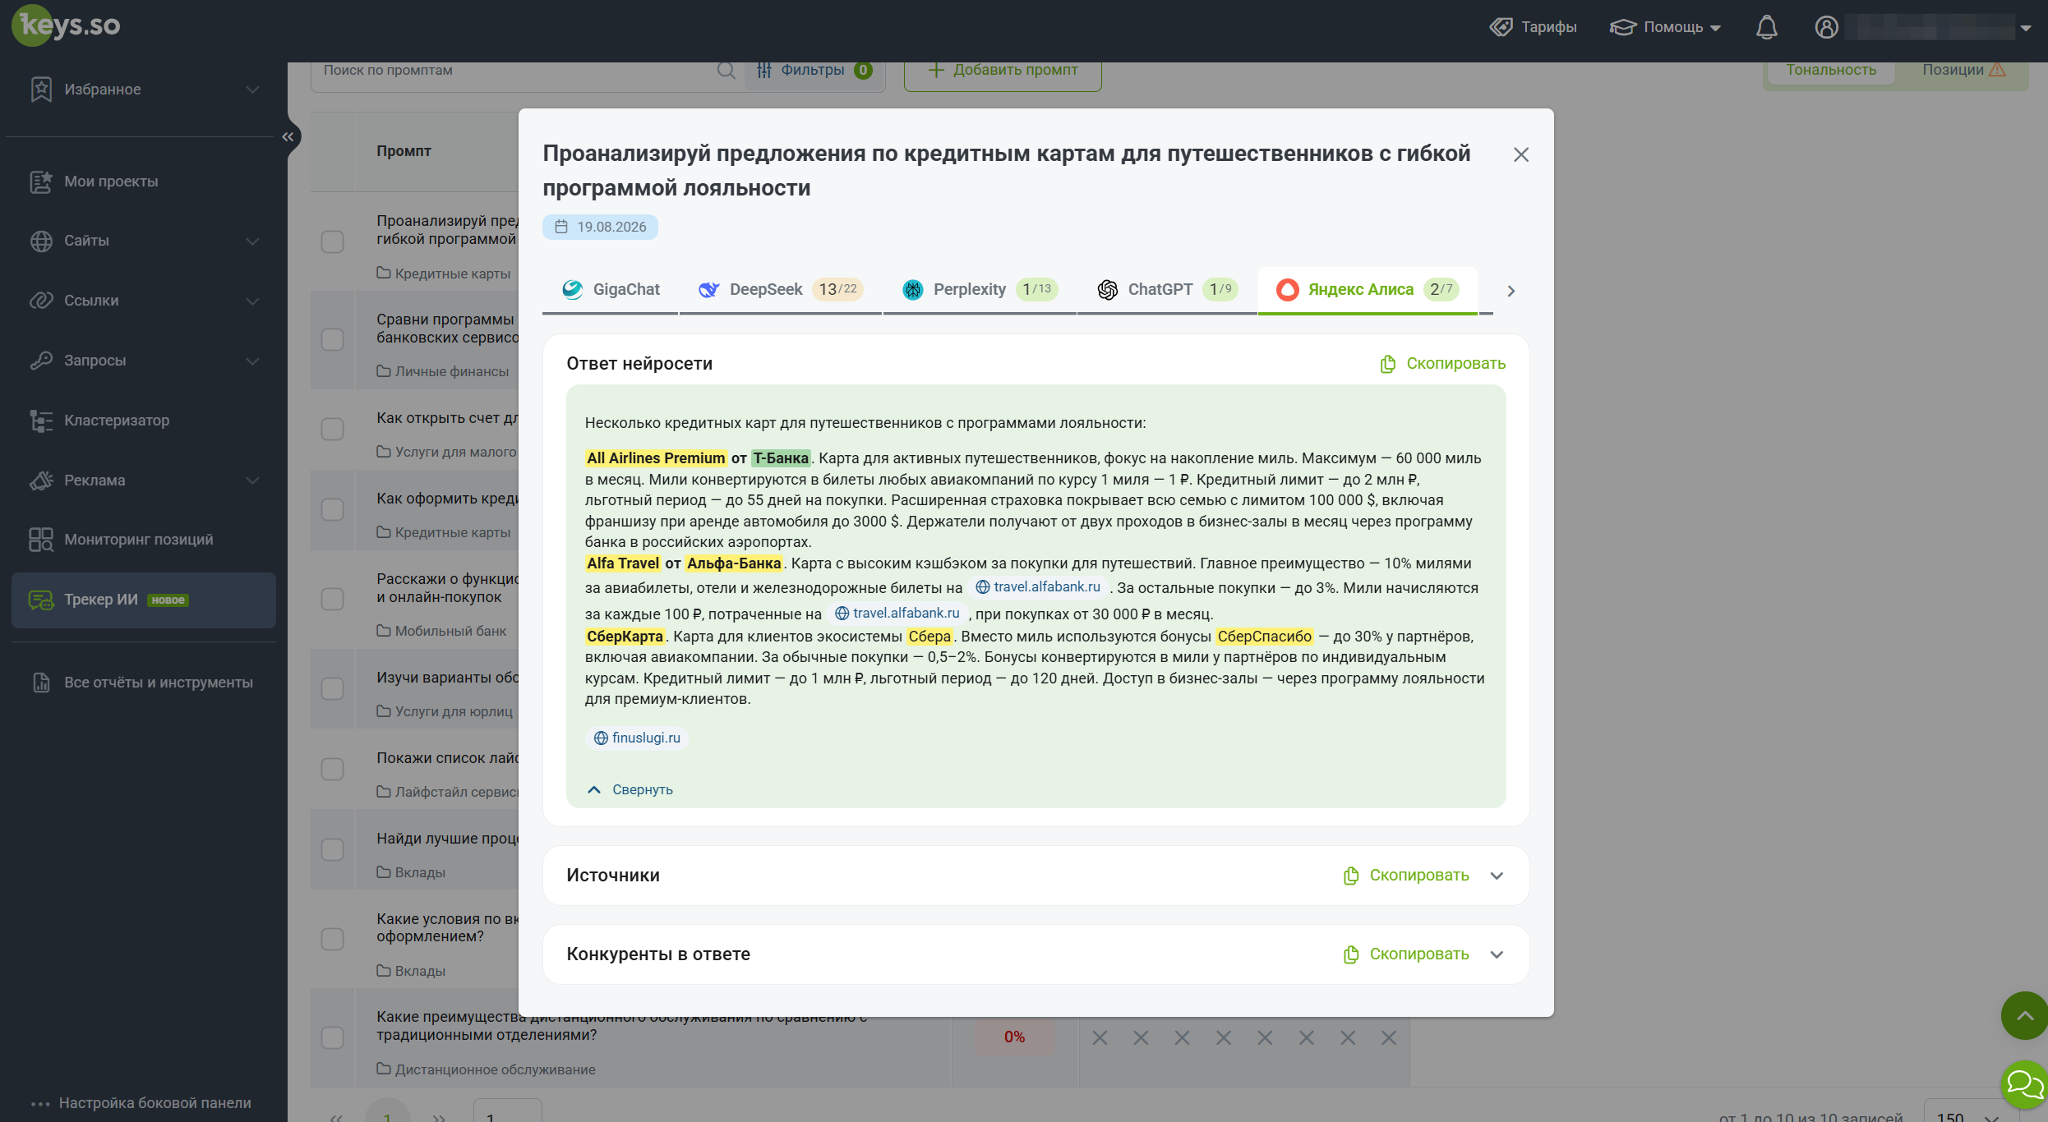
Task: Expand the Источники section chevron
Action: coord(1497,876)
